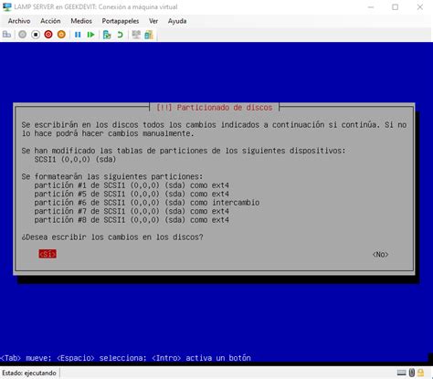
Task: Choose No to cancel writing changes
Action: [x=380, y=254]
